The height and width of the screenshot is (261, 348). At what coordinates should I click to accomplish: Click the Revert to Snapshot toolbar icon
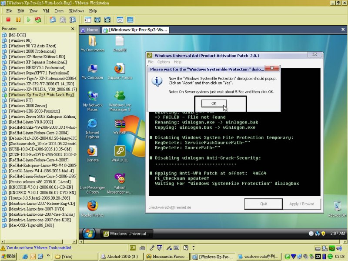coord(63,20)
